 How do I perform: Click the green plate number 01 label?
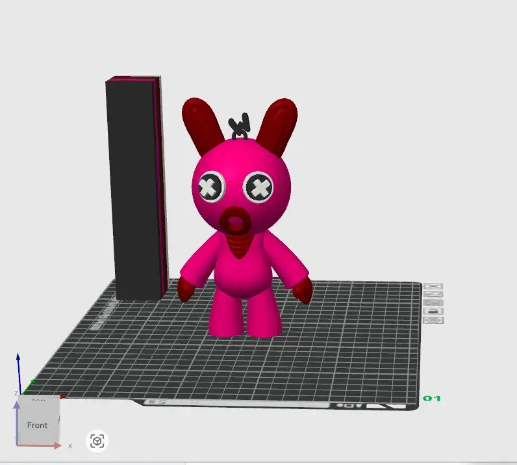pyautogui.click(x=432, y=398)
